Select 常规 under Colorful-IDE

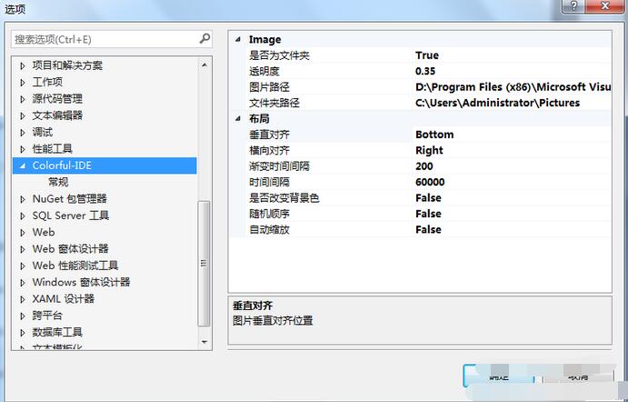pos(58,182)
